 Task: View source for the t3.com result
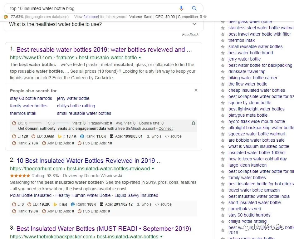click(173, 136)
